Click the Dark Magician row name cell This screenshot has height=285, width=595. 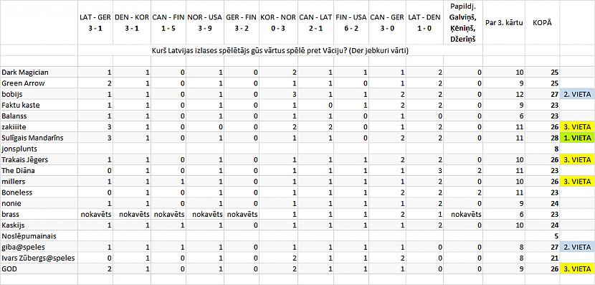(39, 73)
